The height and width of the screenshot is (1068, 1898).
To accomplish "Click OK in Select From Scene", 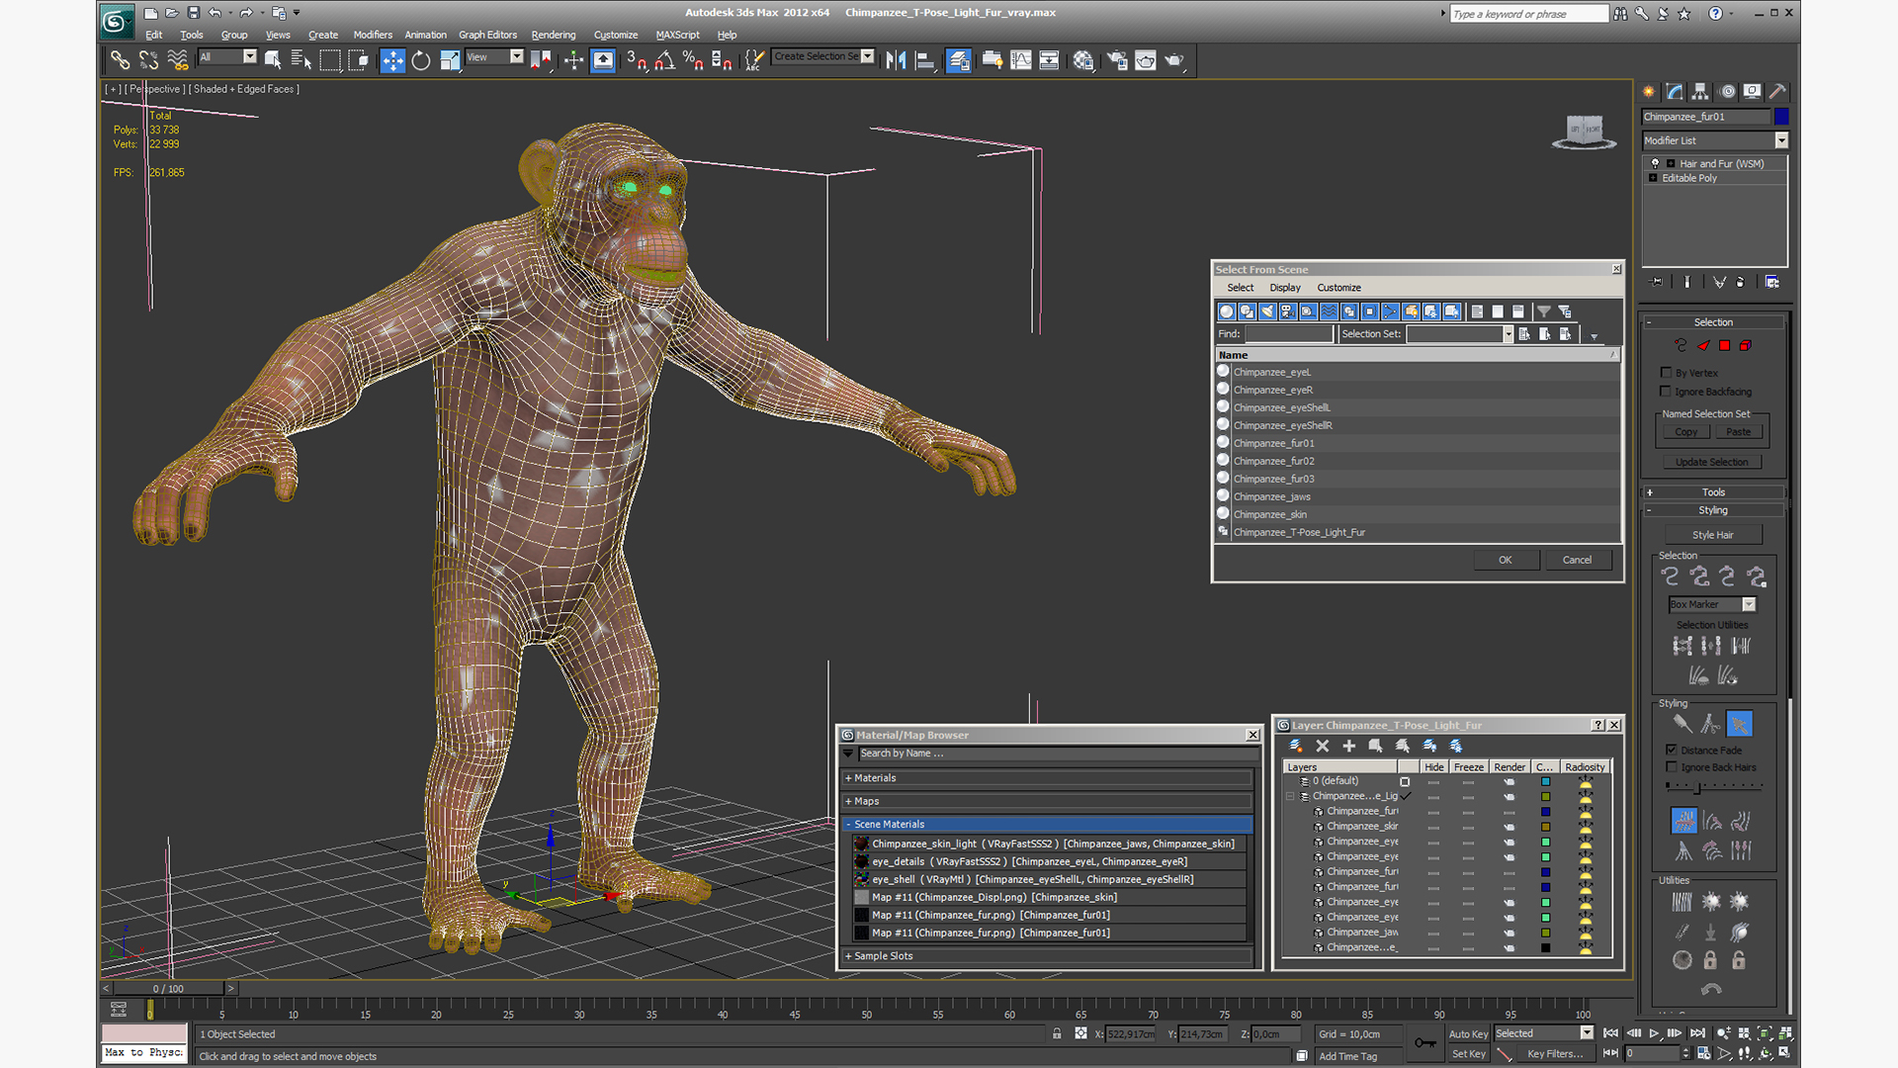I will pos(1506,560).
